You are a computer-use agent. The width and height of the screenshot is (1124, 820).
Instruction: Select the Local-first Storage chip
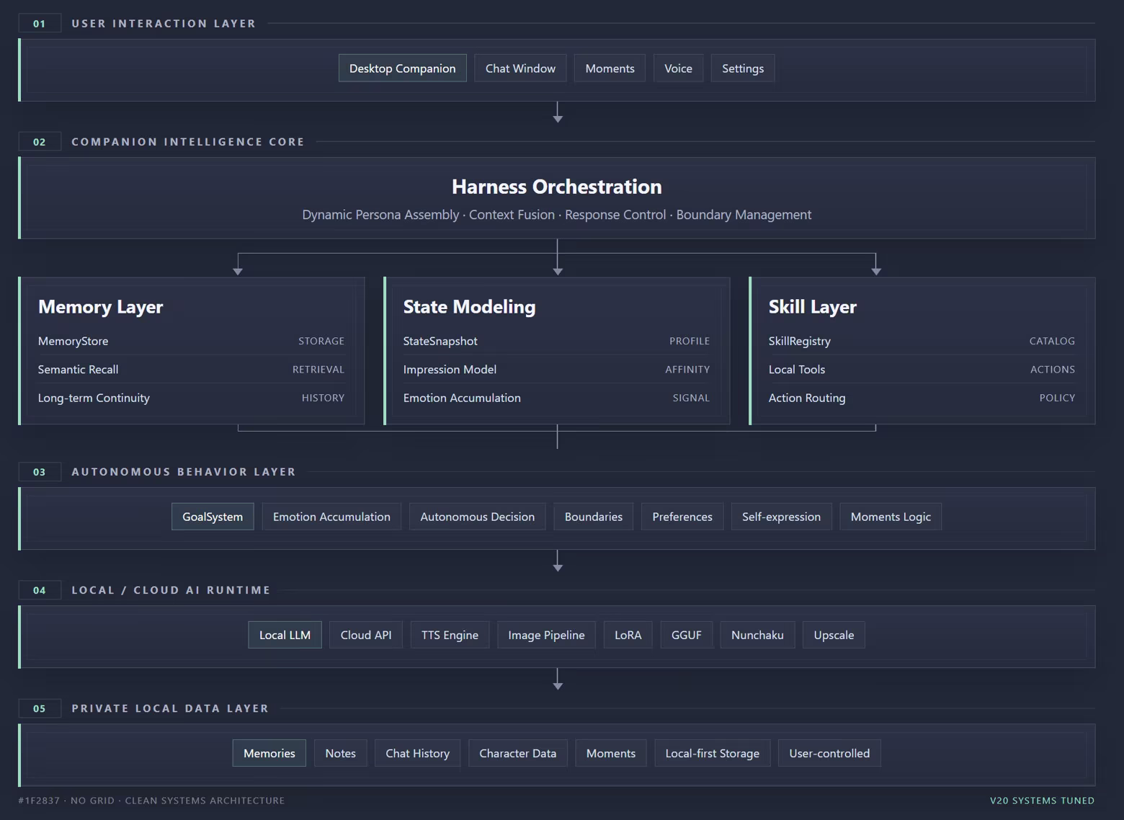point(712,753)
